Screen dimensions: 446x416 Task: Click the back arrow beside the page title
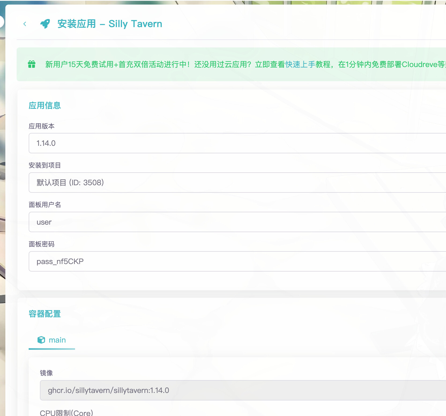25,24
